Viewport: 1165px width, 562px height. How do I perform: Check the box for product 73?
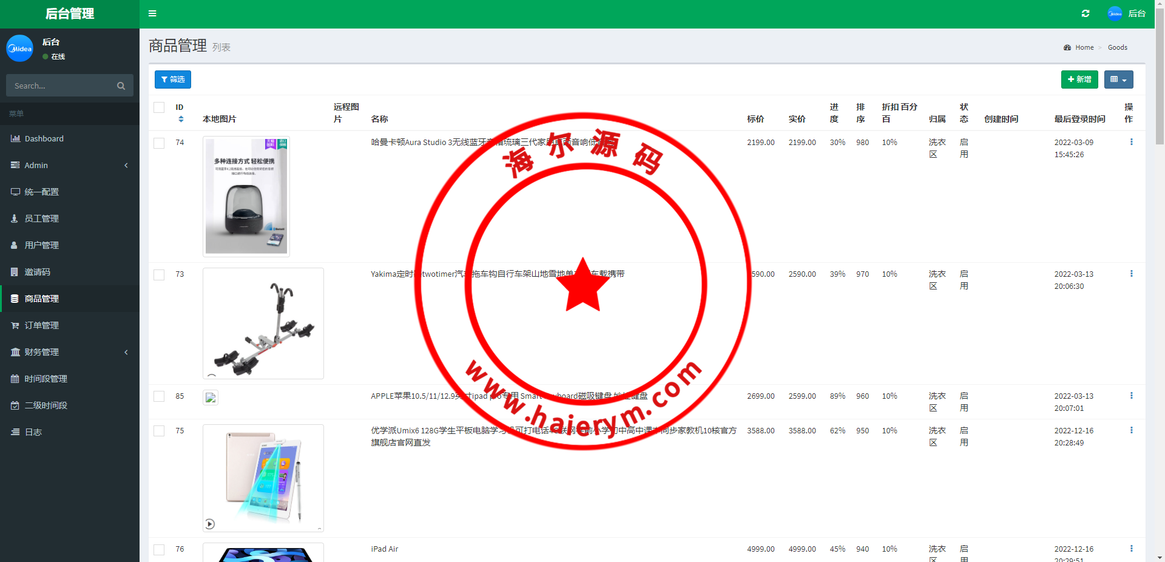tap(159, 275)
